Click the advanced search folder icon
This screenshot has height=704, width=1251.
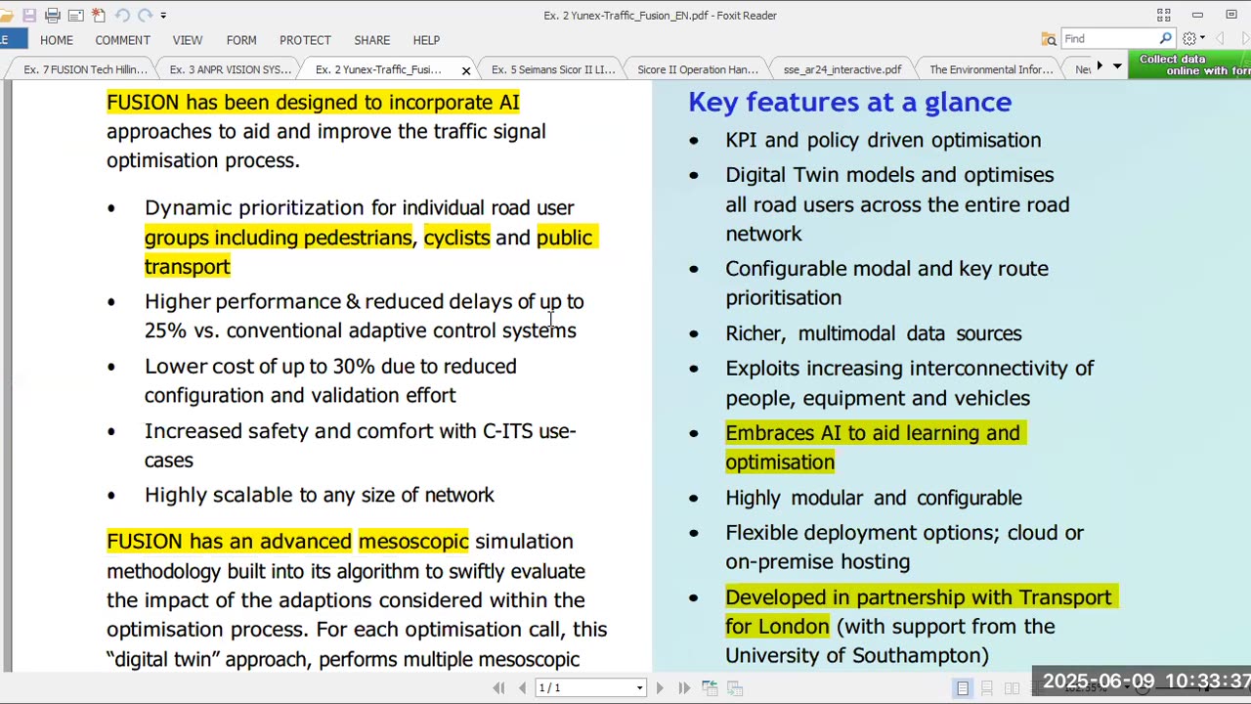[1049, 39]
